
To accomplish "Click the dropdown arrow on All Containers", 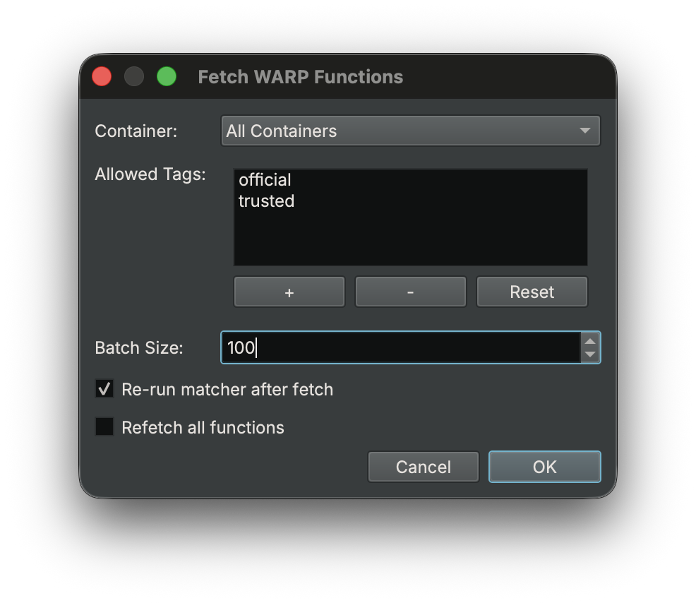I will click(584, 131).
